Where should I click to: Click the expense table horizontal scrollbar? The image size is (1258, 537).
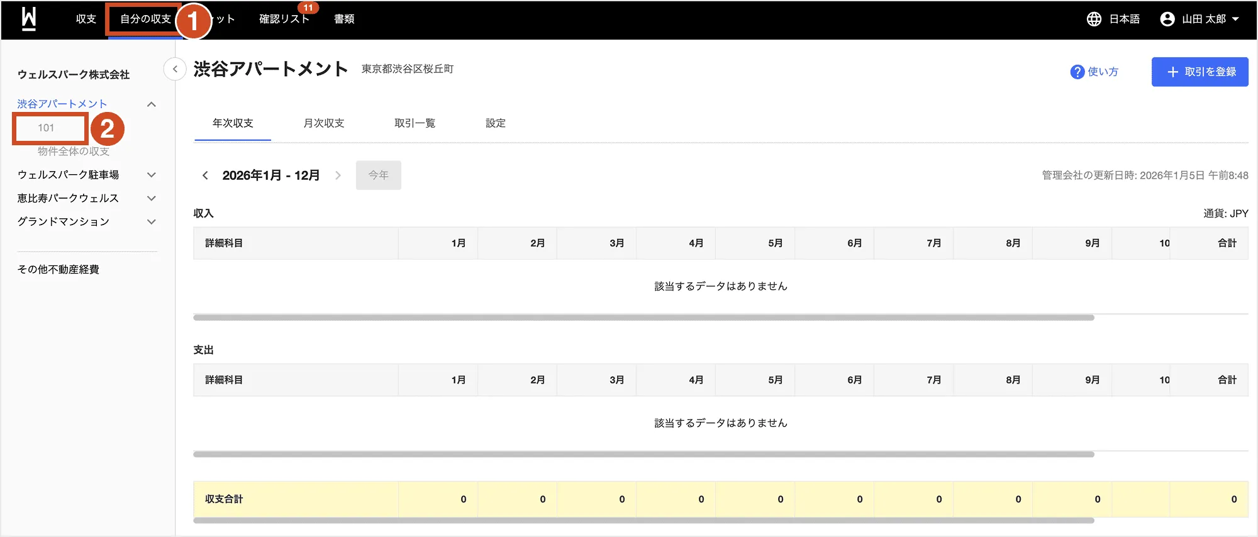pos(643,454)
